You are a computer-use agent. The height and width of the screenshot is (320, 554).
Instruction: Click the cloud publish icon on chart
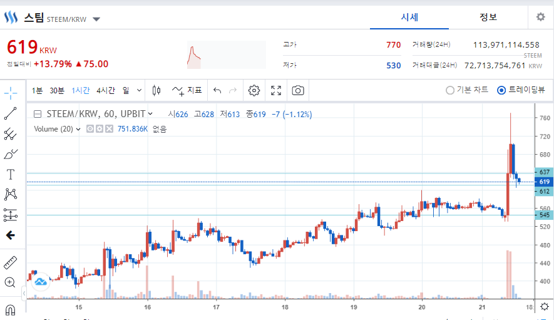[41, 282]
